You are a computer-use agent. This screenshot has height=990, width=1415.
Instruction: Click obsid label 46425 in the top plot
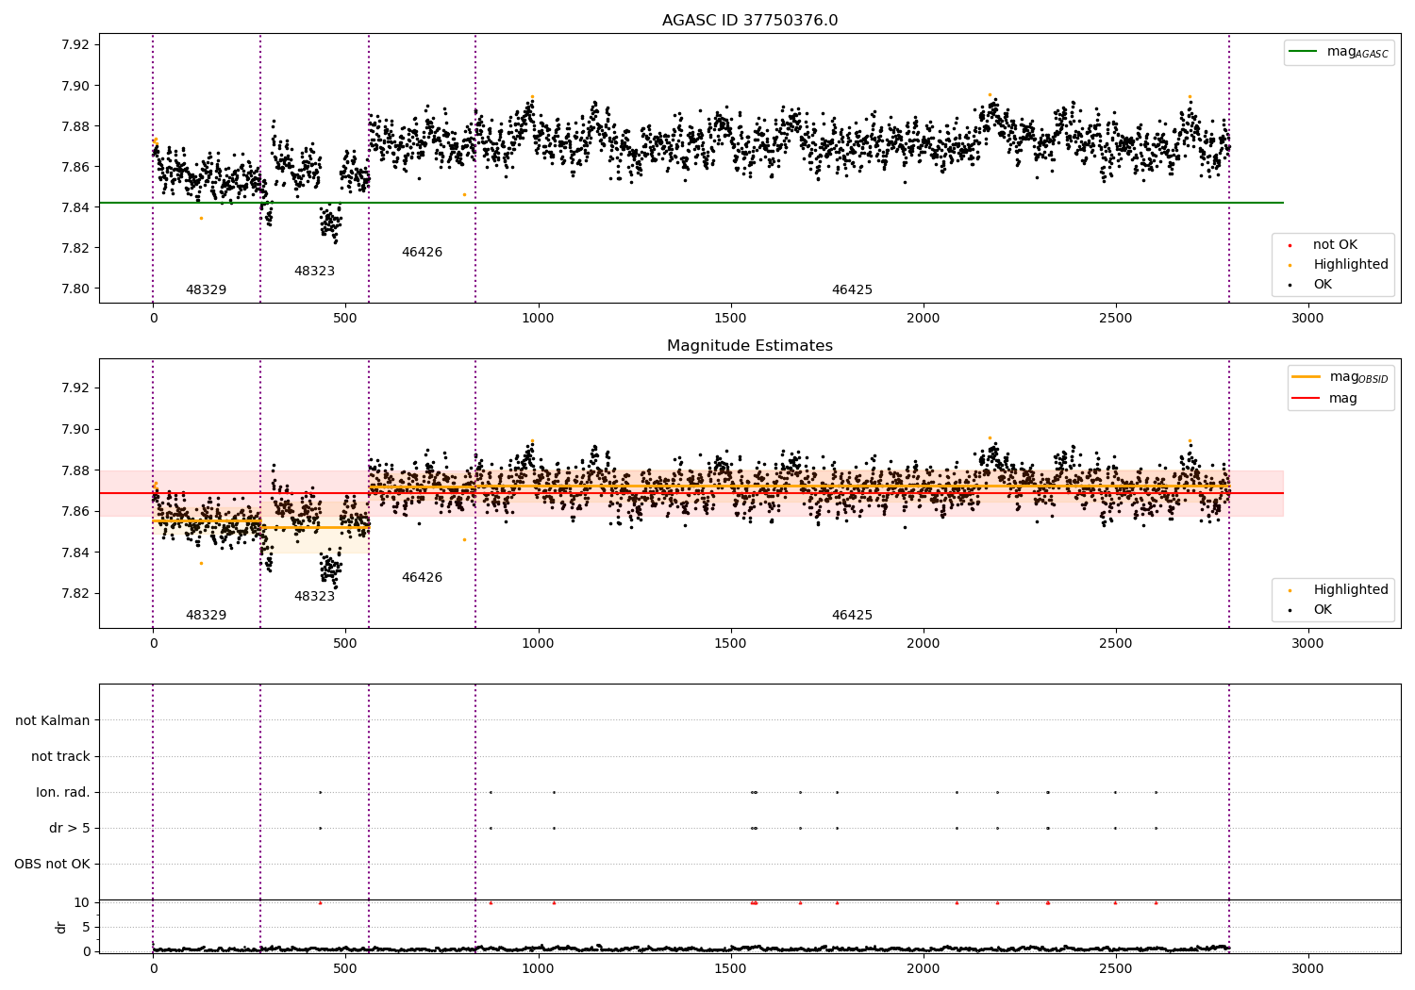tap(852, 290)
